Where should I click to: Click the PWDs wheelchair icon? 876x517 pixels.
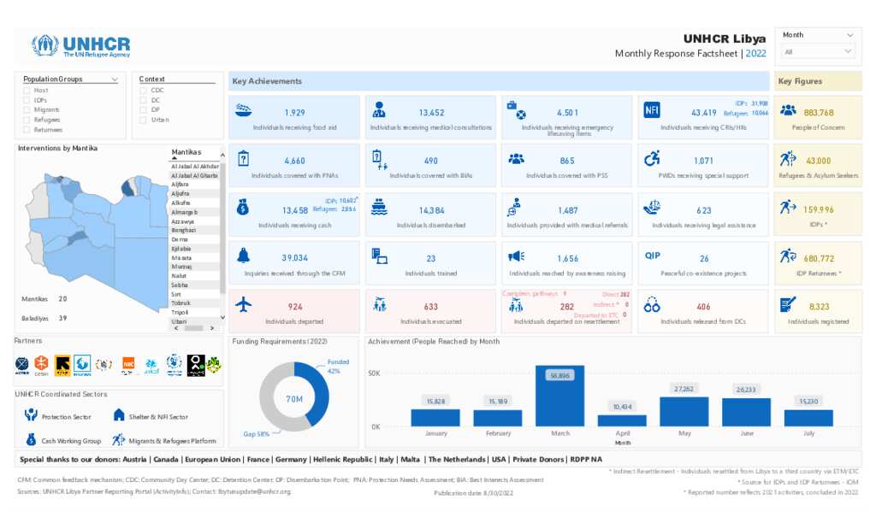pos(652,158)
